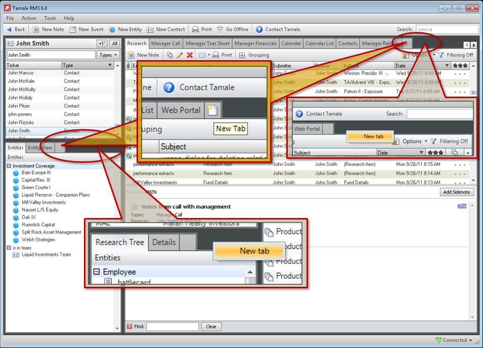Toggle Filtering Off filter
The image size is (483, 348).
[x=456, y=55]
